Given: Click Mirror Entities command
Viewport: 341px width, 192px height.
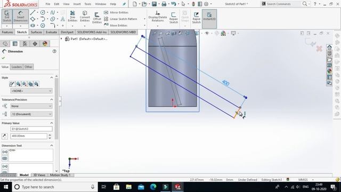Looking at the screenshot, I should (116, 12).
